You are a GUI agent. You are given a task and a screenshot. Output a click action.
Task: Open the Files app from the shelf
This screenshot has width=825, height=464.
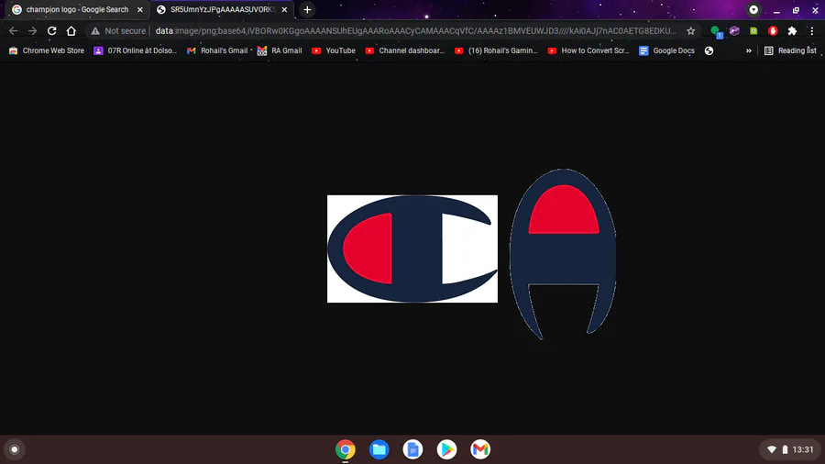[379, 450]
